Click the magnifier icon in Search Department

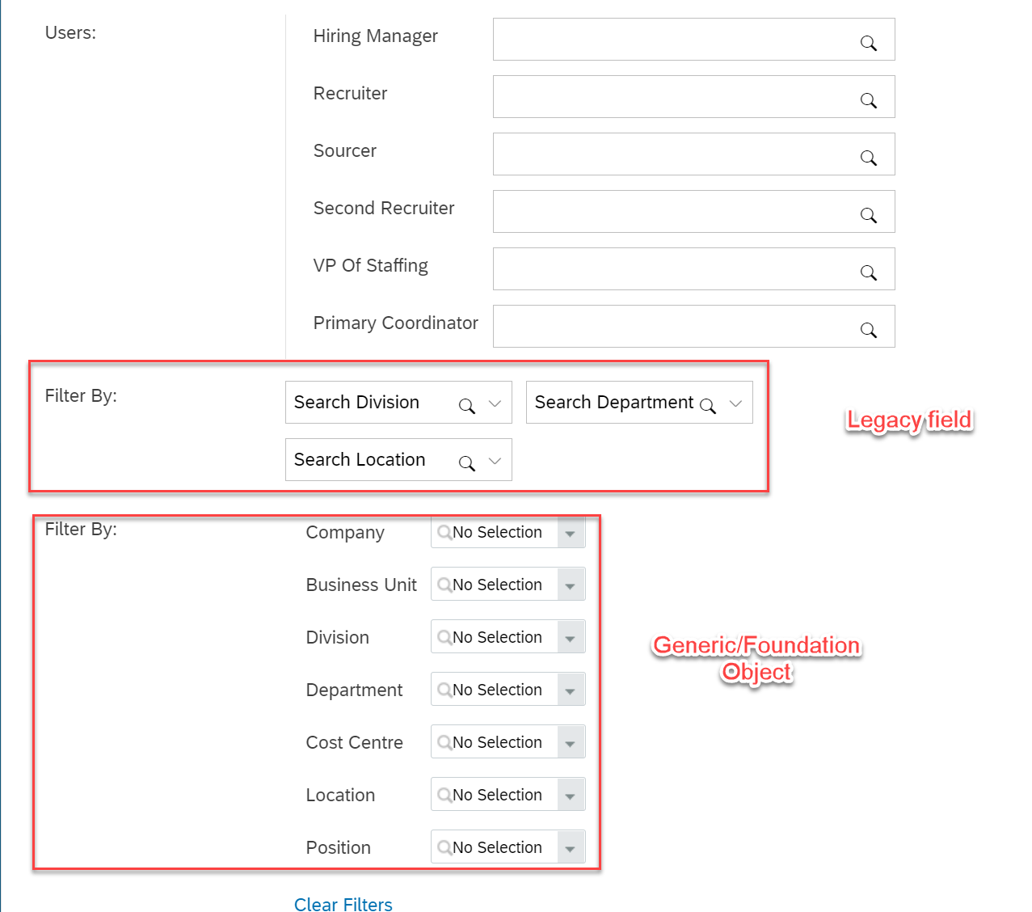[x=708, y=406]
